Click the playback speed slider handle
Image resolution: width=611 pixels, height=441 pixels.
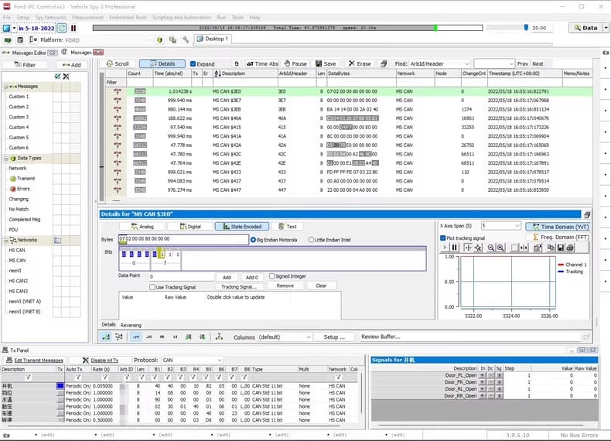click(527, 27)
